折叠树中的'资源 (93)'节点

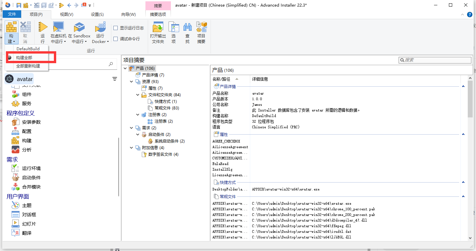(131, 81)
